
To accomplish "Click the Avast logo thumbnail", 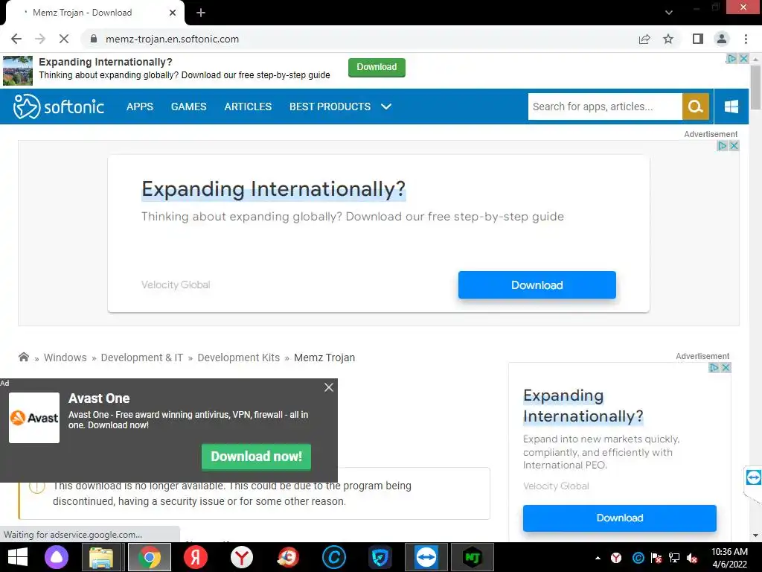I will coord(34,418).
